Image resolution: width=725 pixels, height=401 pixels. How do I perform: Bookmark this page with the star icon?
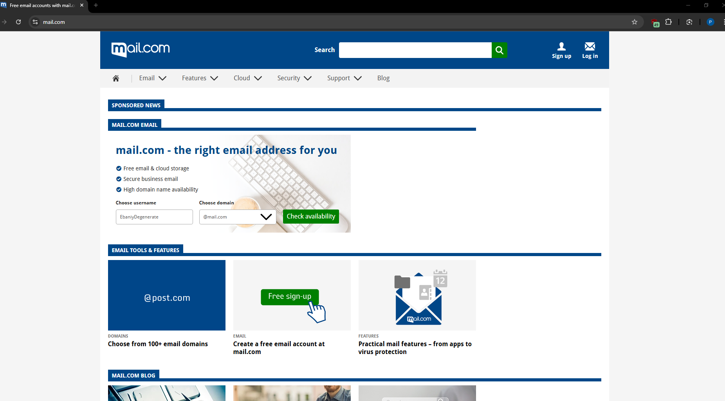(x=635, y=22)
